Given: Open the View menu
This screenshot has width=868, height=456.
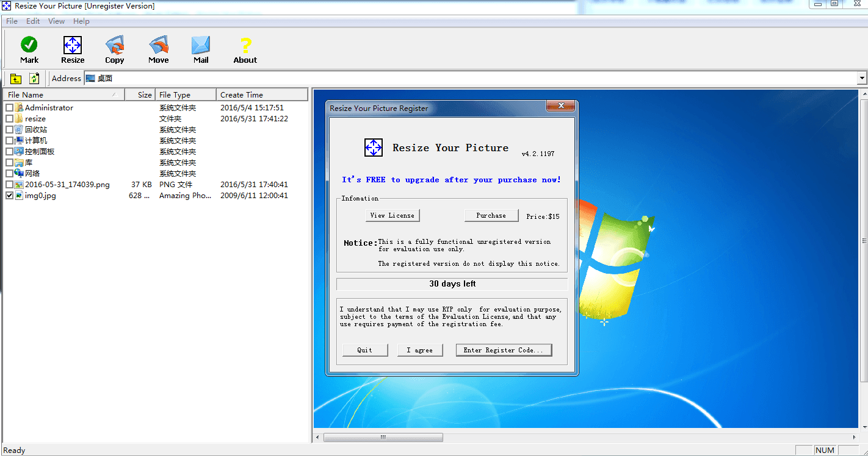Looking at the screenshot, I should [56, 21].
